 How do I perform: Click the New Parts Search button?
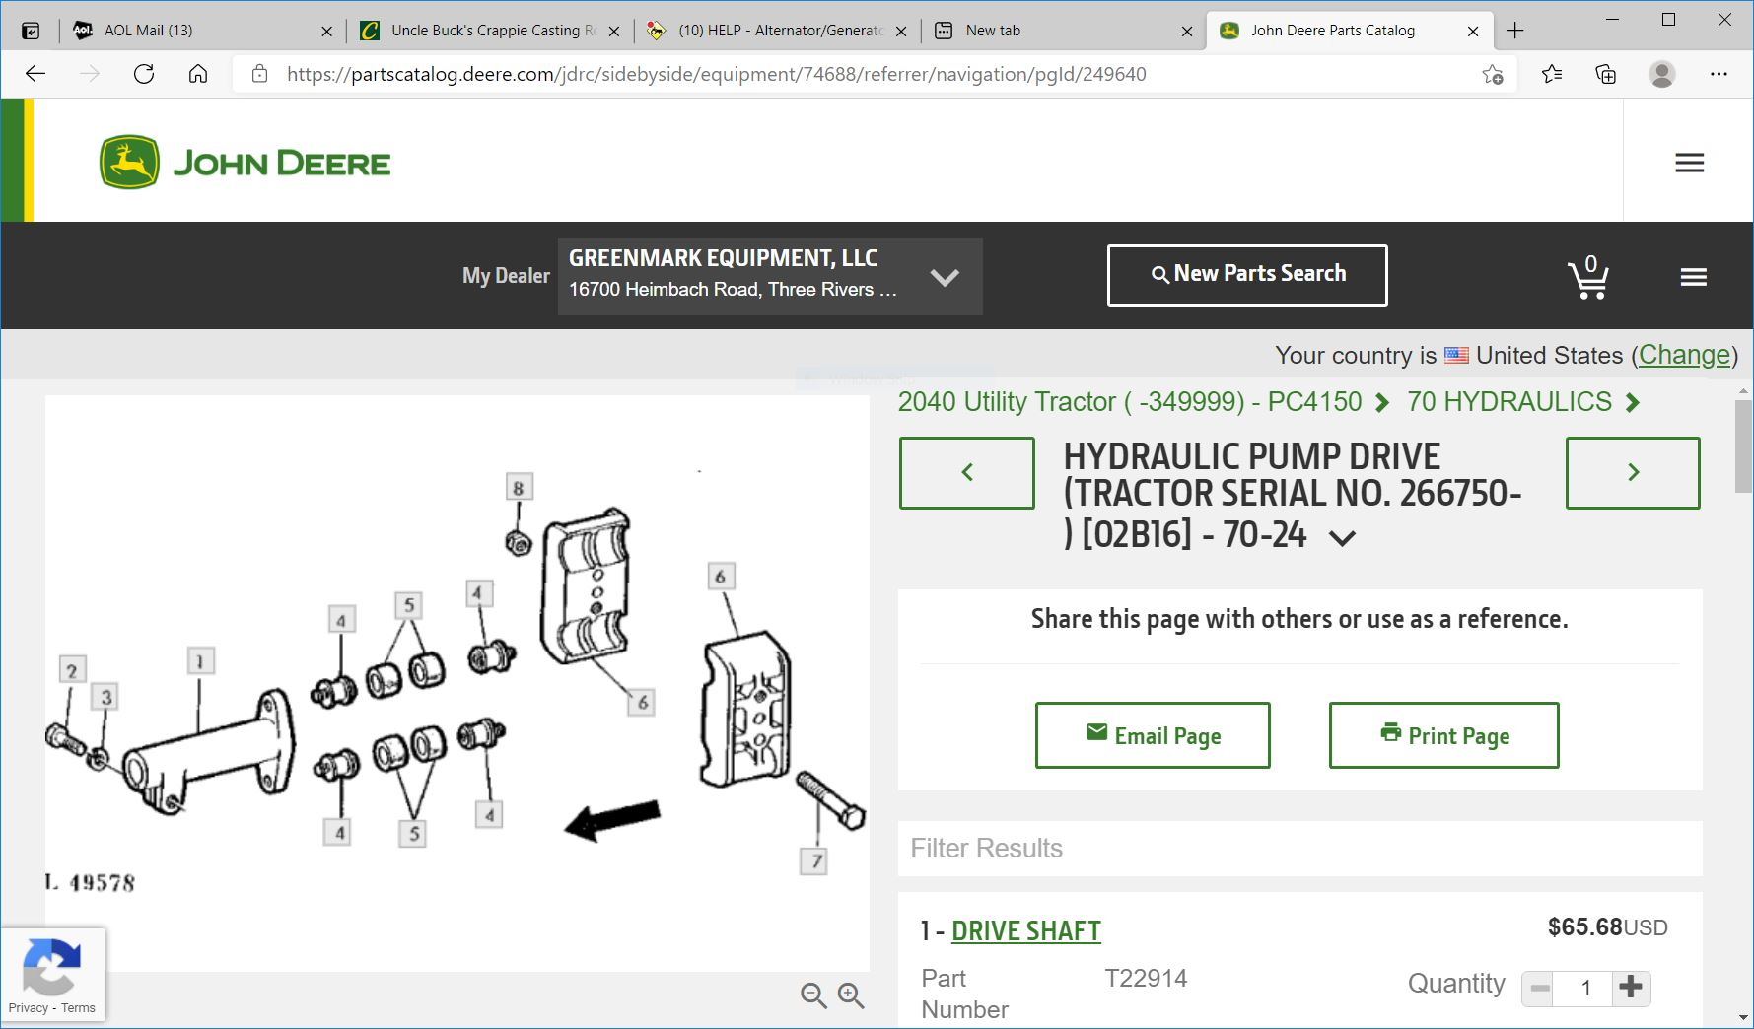(1246, 275)
